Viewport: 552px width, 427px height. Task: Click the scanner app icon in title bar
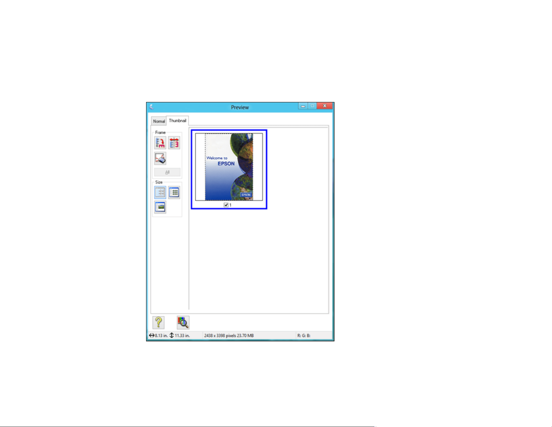(151, 107)
